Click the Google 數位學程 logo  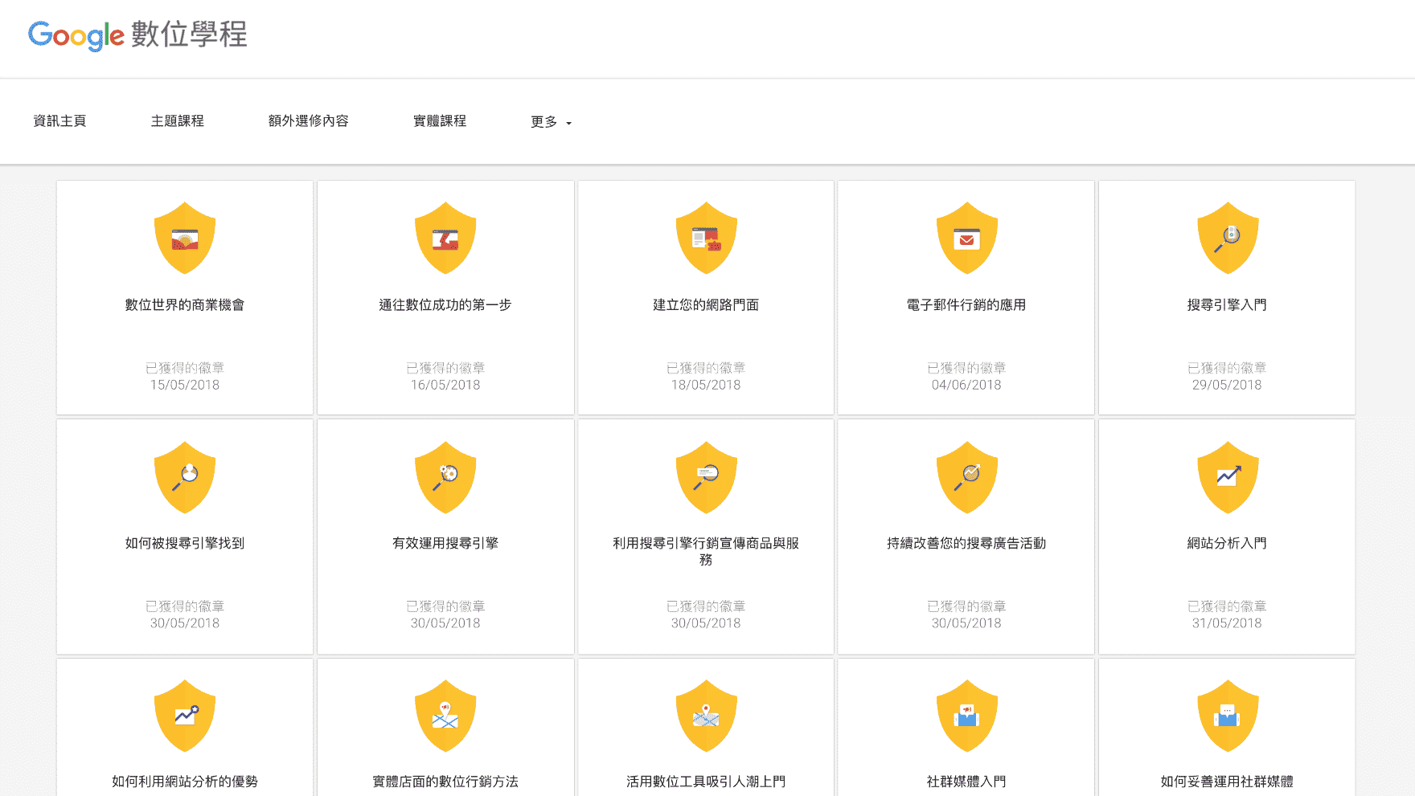[137, 35]
